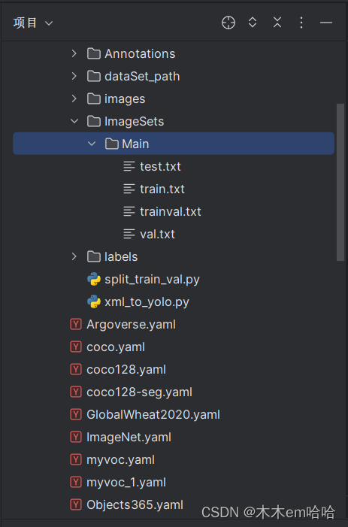Click the YAML icon next to coco128.yaml
348x527 pixels.
click(x=76, y=369)
